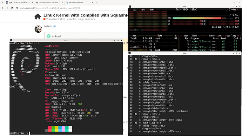
Task: Open lzzhzh's panda avatar profile
Action: 38,29
